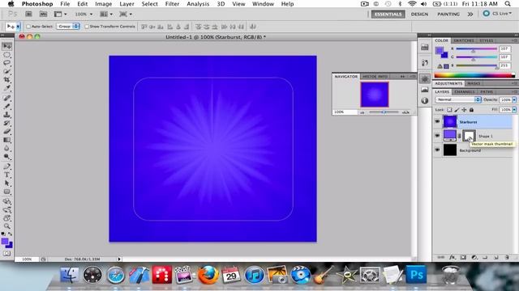Image resolution: width=519 pixels, height=291 pixels.
Task: Select the Elliptical Marquee tool
Action: point(7,55)
